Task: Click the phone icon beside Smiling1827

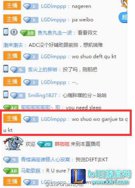Action: coord(6,95)
